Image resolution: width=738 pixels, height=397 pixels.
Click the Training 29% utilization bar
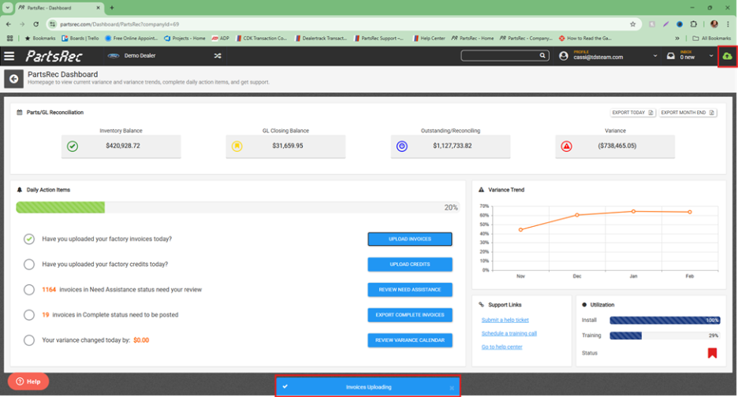coord(665,336)
